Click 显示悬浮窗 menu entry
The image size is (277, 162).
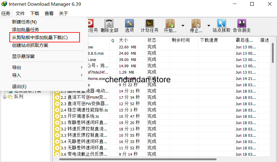(23, 57)
